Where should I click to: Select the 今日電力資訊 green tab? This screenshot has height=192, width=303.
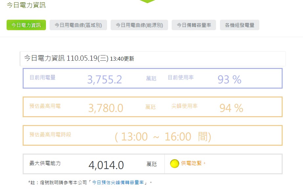(26, 25)
